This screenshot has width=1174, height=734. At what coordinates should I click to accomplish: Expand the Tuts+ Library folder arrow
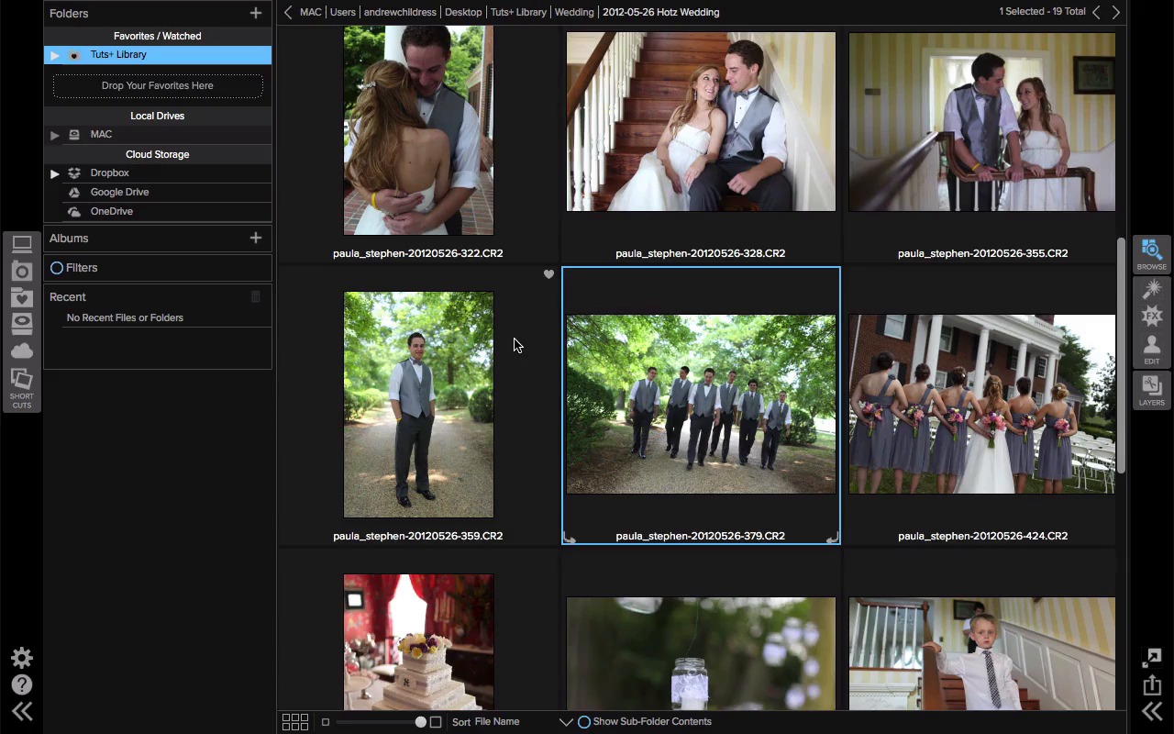[x=55, y=55]
